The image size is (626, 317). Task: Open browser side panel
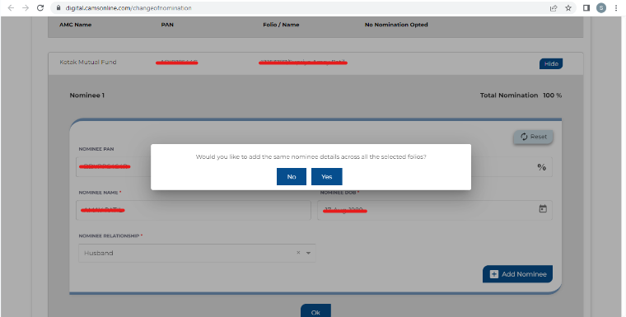tap(586, 8)
